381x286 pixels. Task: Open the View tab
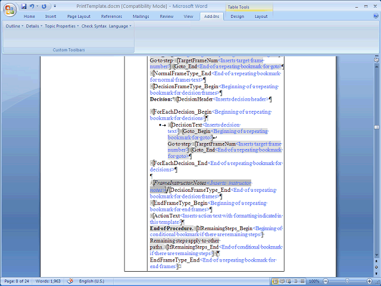click(x=188, y=16)
